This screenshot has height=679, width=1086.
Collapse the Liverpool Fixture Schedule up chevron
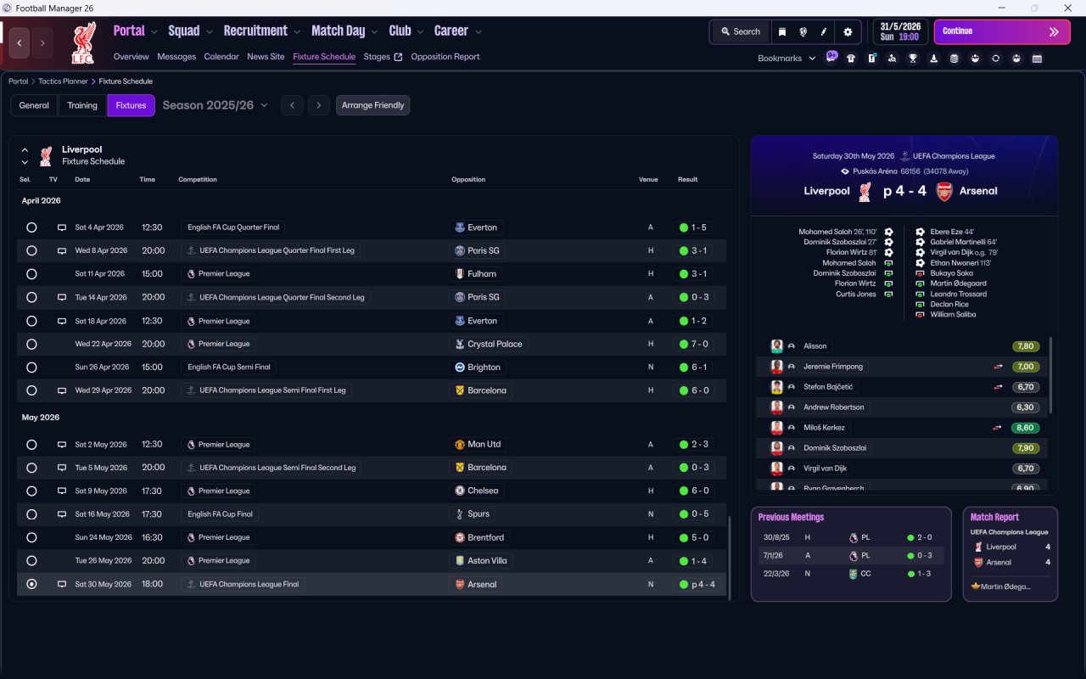25,149
